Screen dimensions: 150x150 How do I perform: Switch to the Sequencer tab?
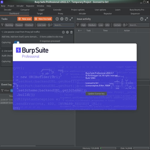click(x=135, y=13)
